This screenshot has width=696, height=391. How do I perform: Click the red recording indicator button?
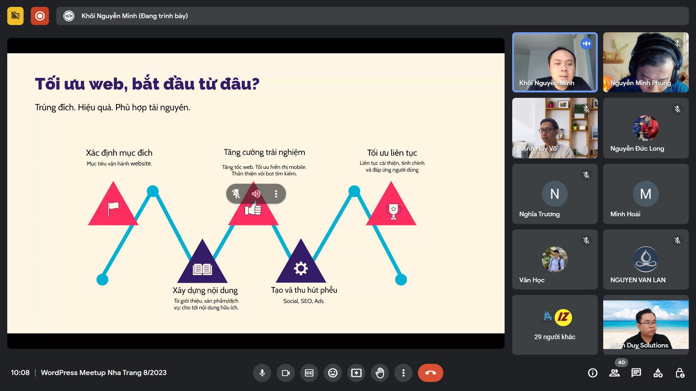40,16
